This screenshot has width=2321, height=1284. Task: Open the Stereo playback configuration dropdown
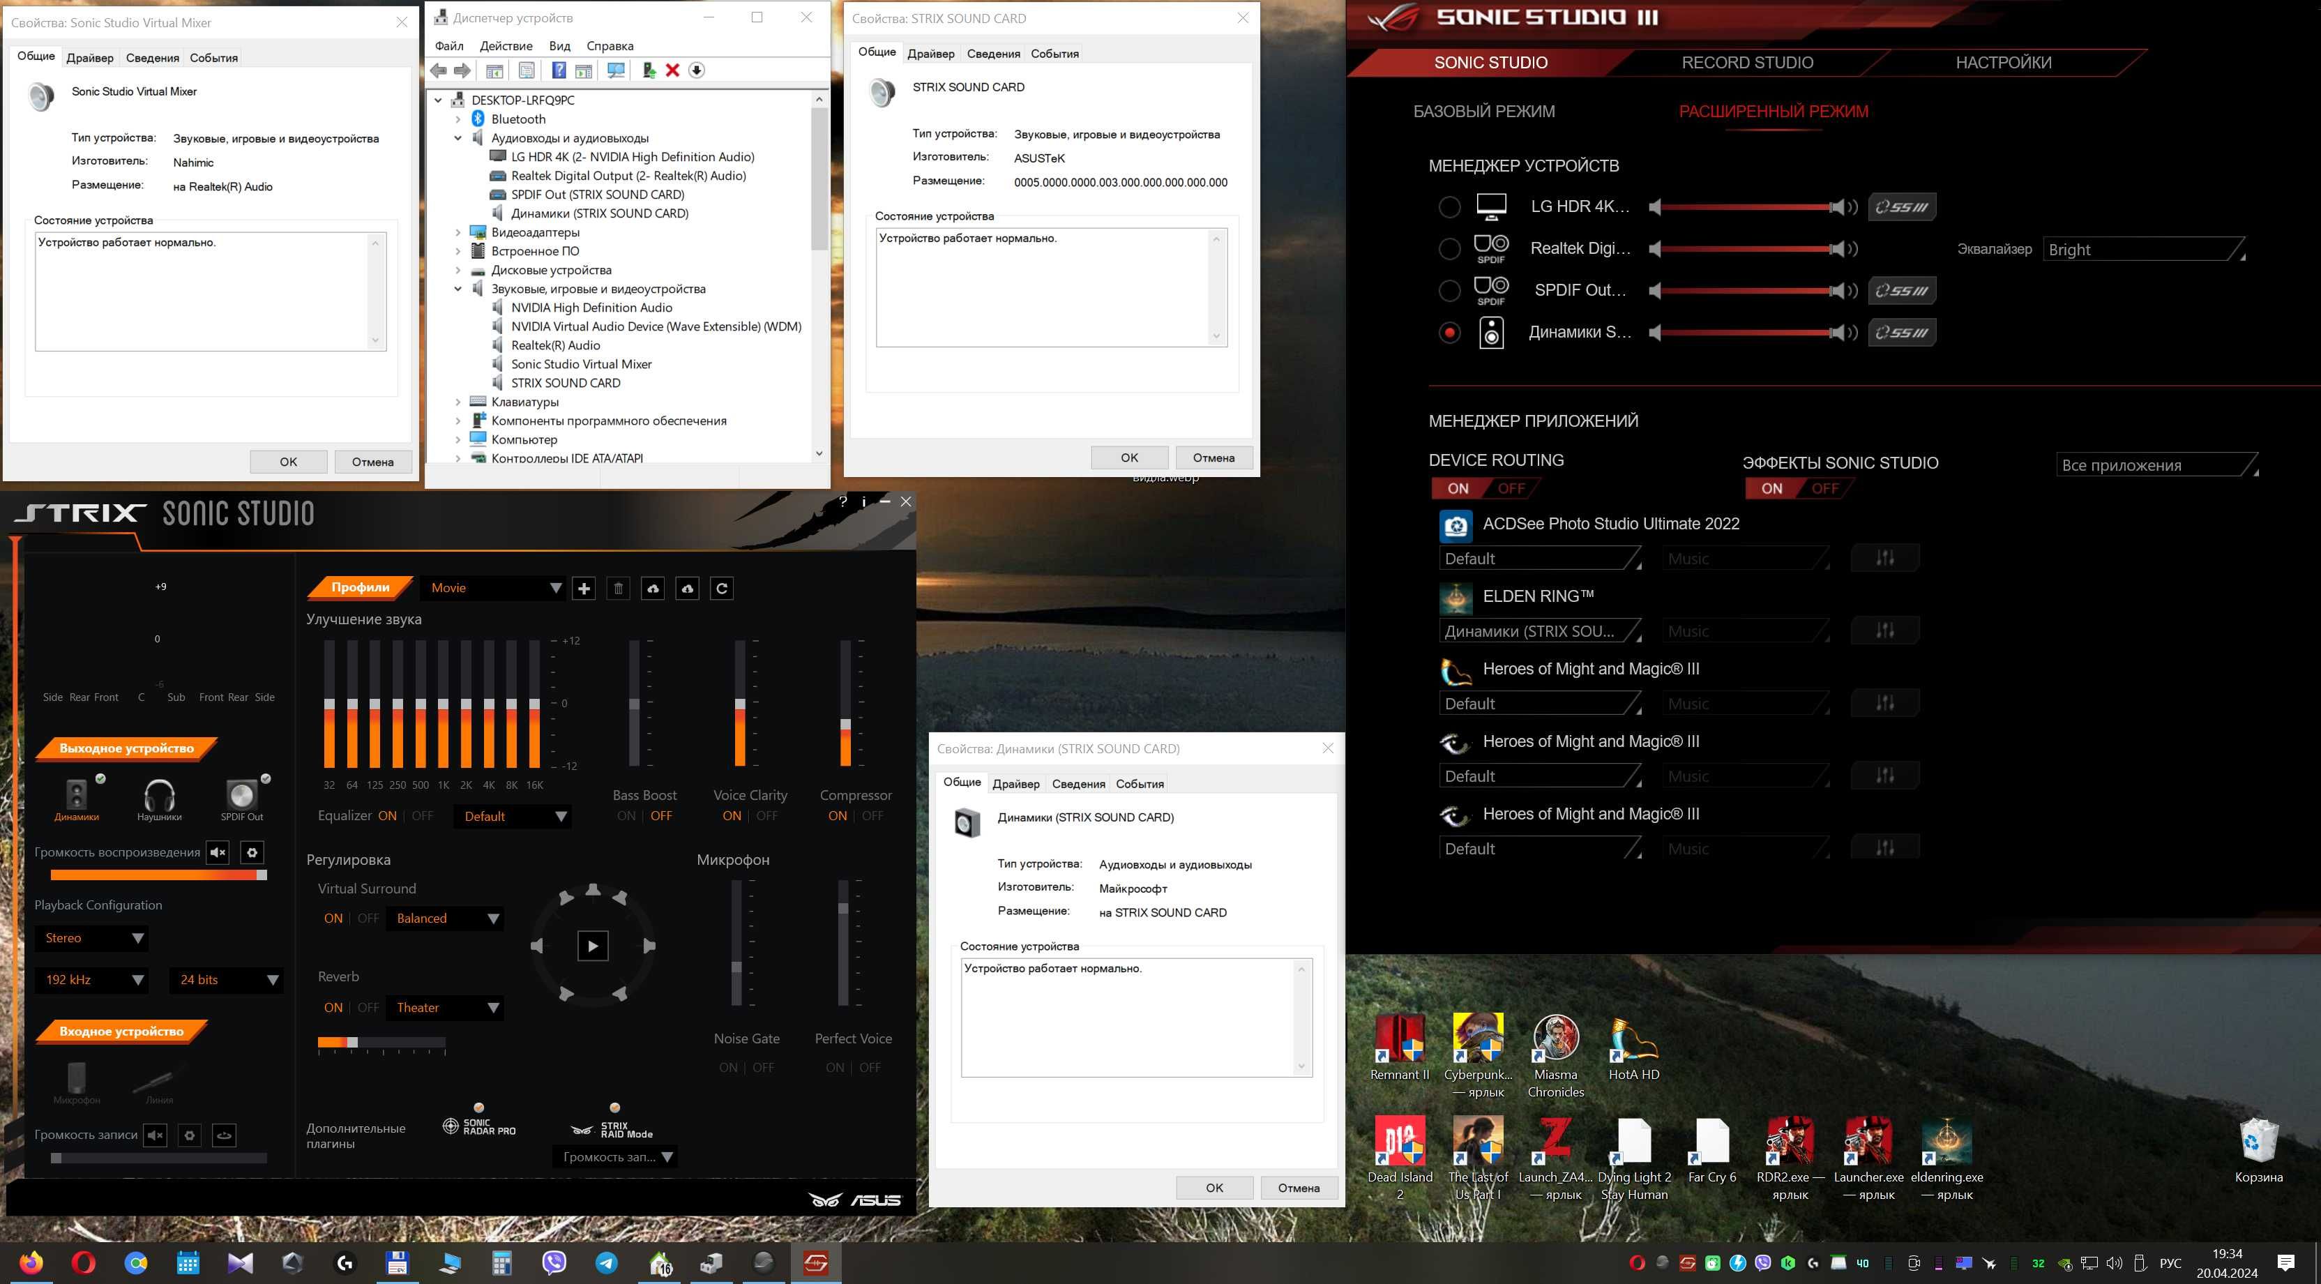pyautogui.click(x=92, y=938)
